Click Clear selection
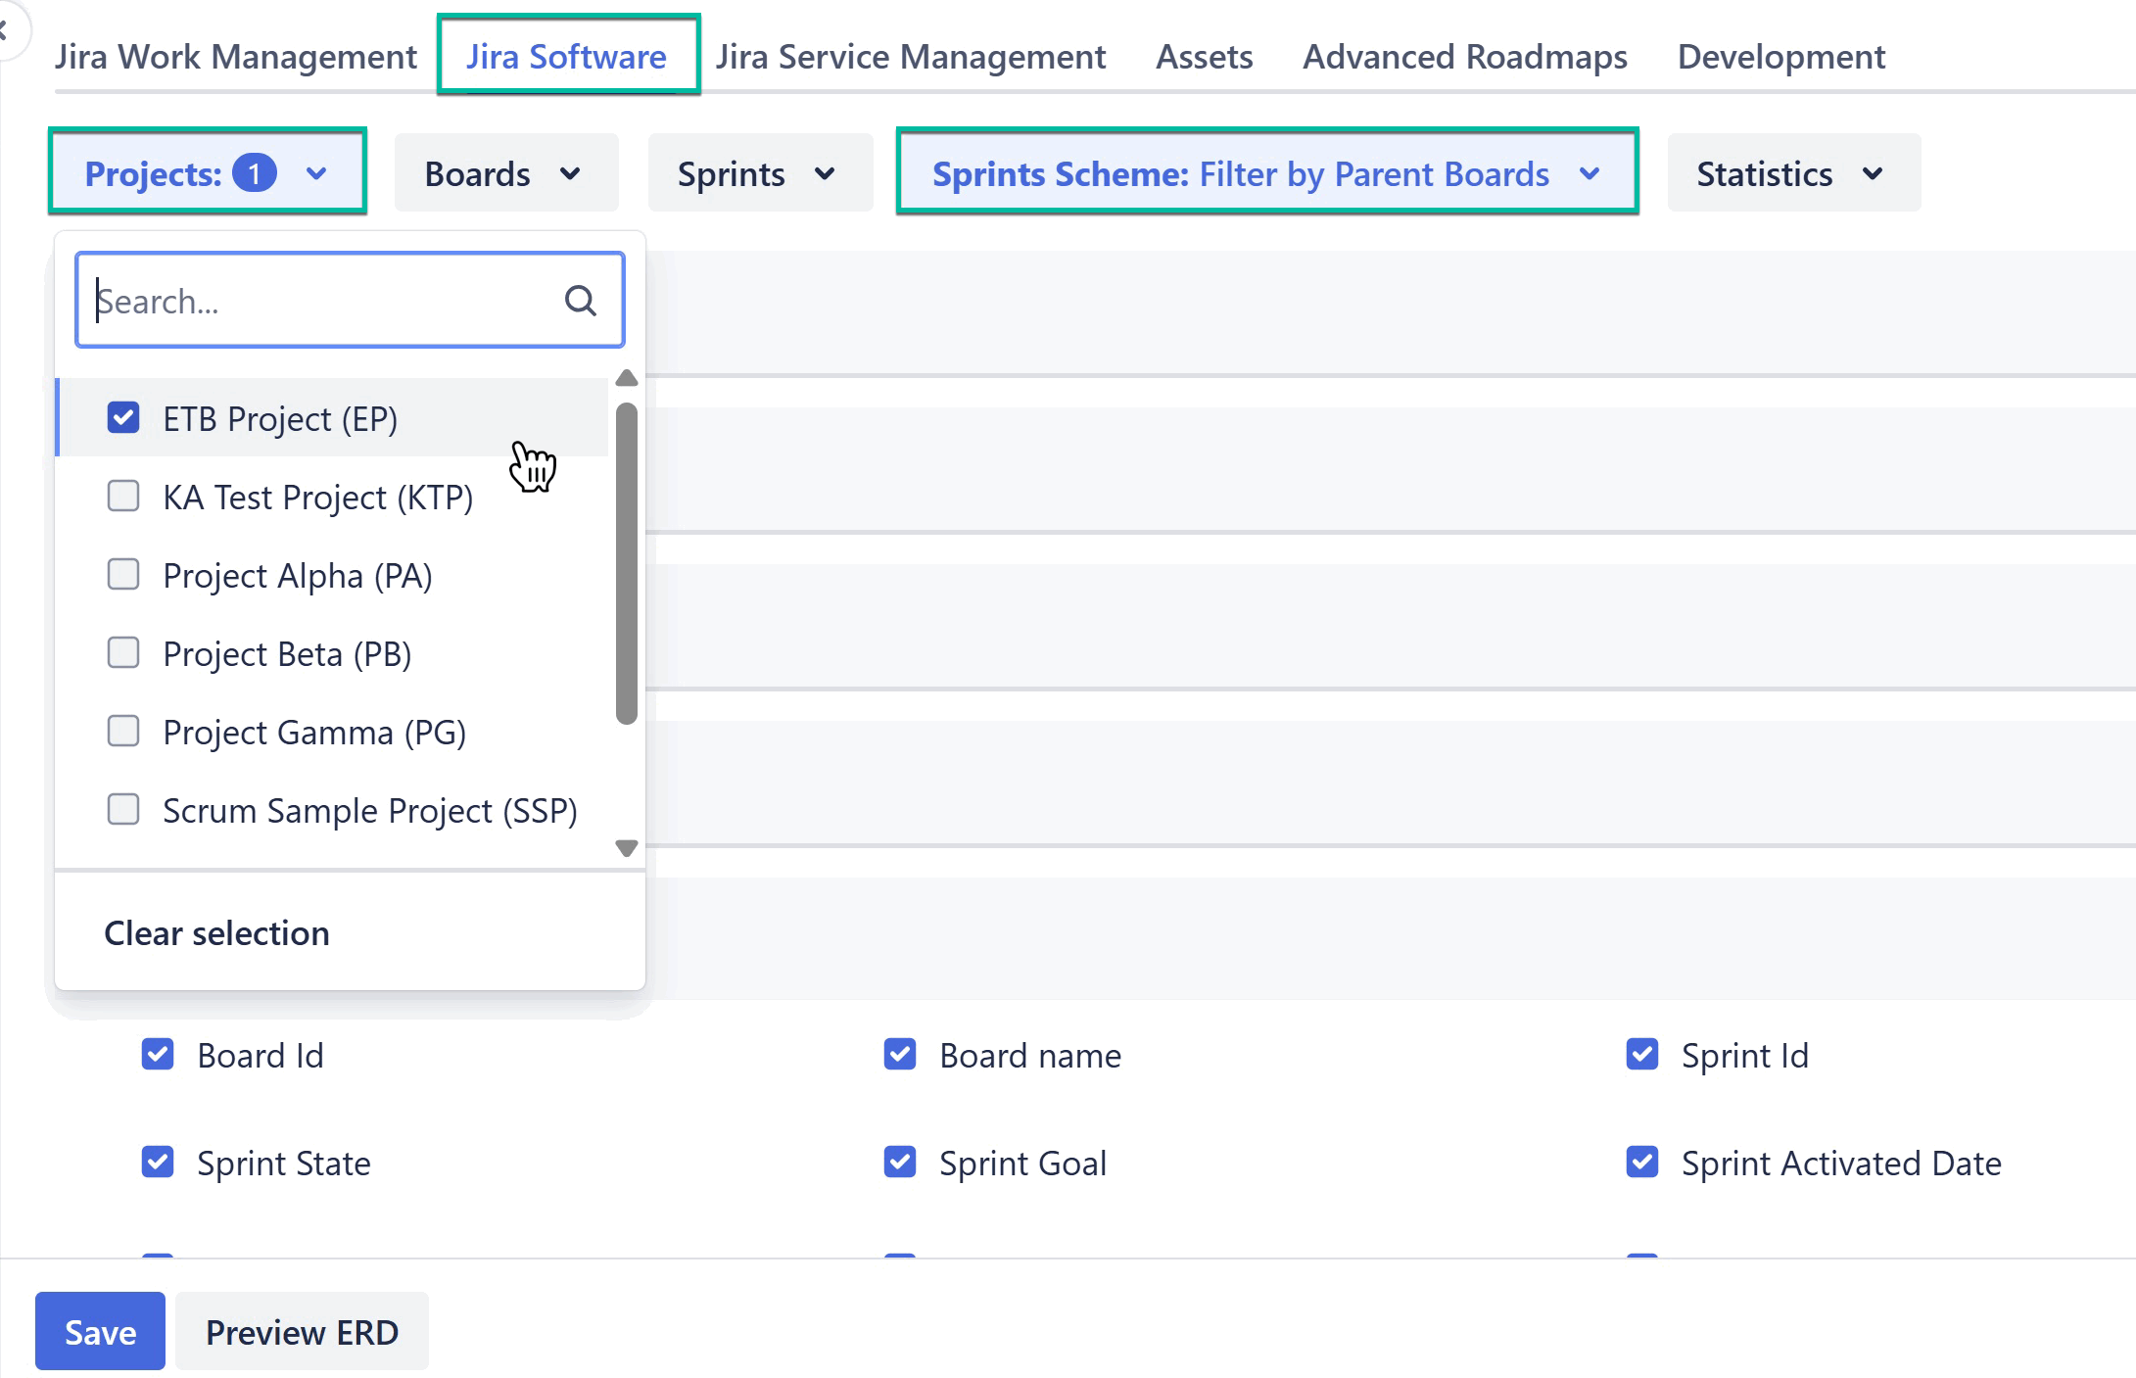This screenshot has height=1378, width=2136. (x=215, y=932)
